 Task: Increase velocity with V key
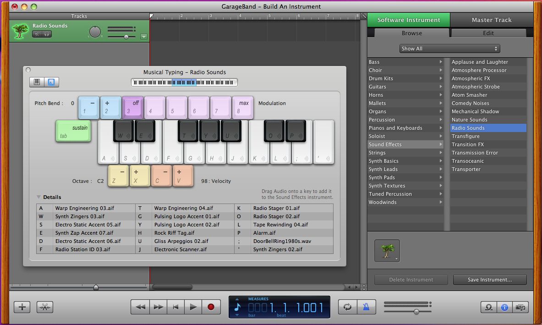(x=183, y=176)
